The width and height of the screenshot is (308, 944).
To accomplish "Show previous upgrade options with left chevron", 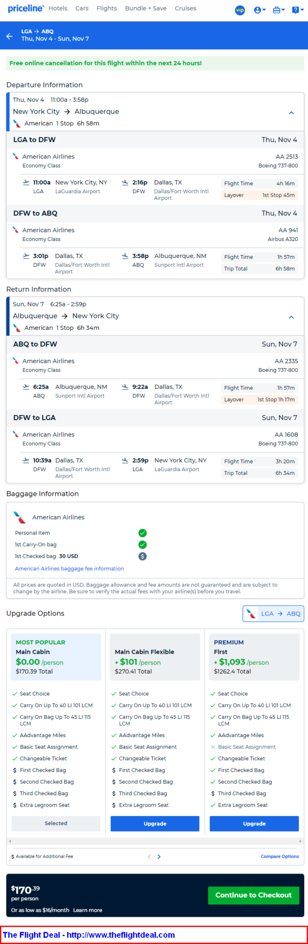I will [149, 856].
